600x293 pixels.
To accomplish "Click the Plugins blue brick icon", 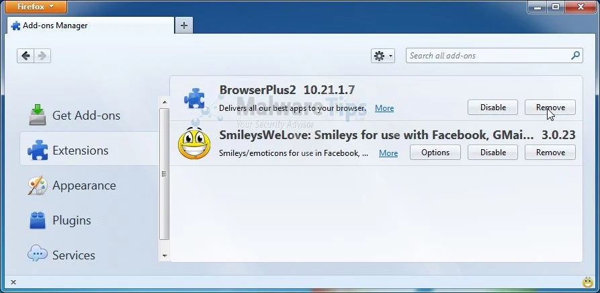I will coord(38,220).
